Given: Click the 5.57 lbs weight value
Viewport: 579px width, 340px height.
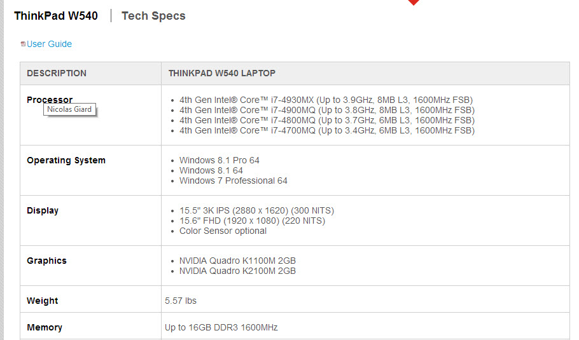Looking at the screenshot, I should (181, 301).
